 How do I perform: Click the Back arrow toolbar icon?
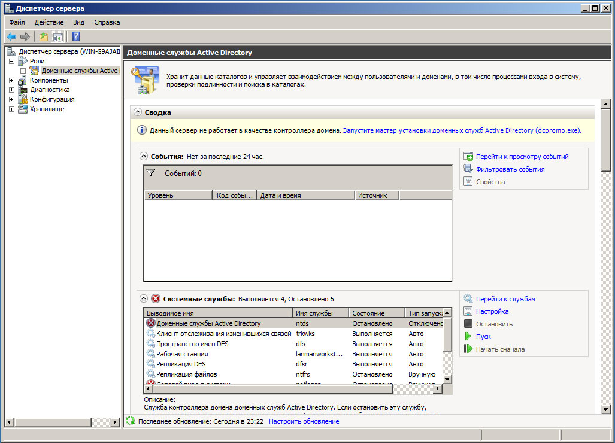(x=11, y=37)
